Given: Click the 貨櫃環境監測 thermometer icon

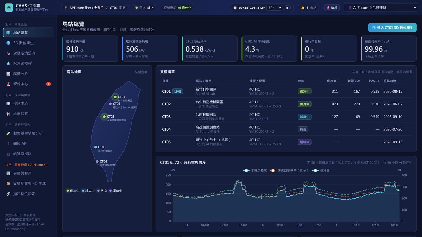Looking at the screenshot, I should click(8, 53).
